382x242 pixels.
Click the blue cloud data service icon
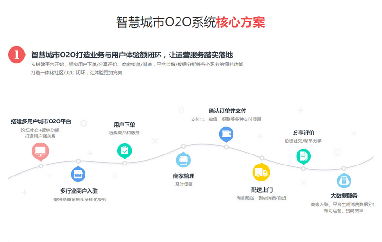point(344,180)
